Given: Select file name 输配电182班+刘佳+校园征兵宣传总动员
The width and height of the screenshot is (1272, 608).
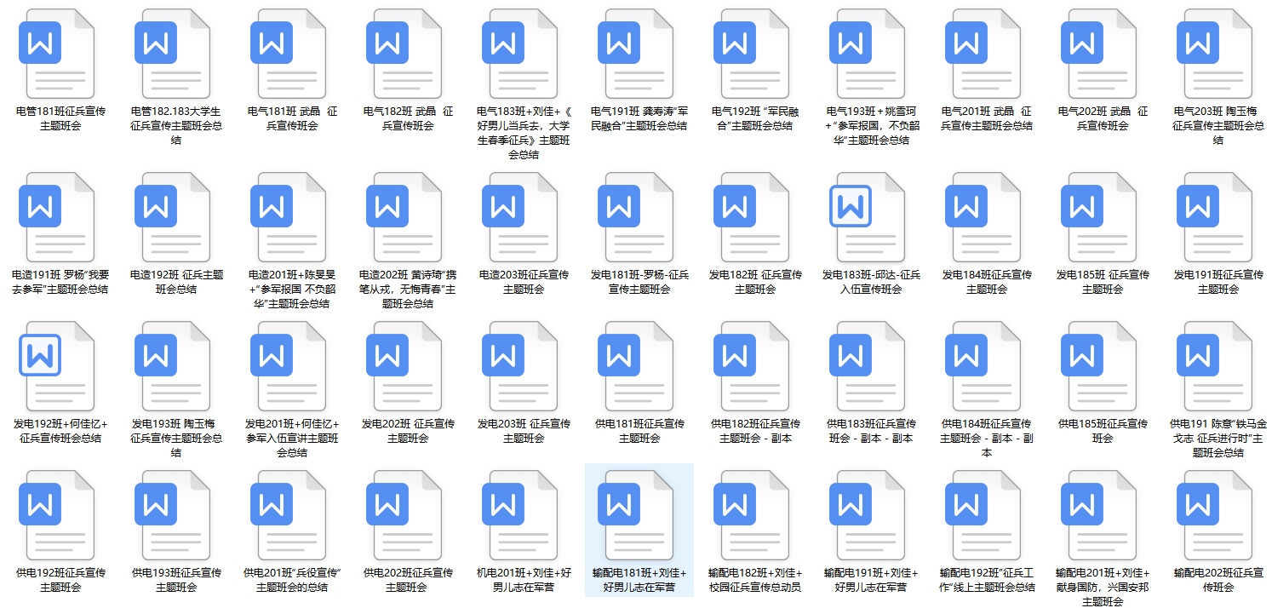Looking at the screenshot, I should (755, 580).
